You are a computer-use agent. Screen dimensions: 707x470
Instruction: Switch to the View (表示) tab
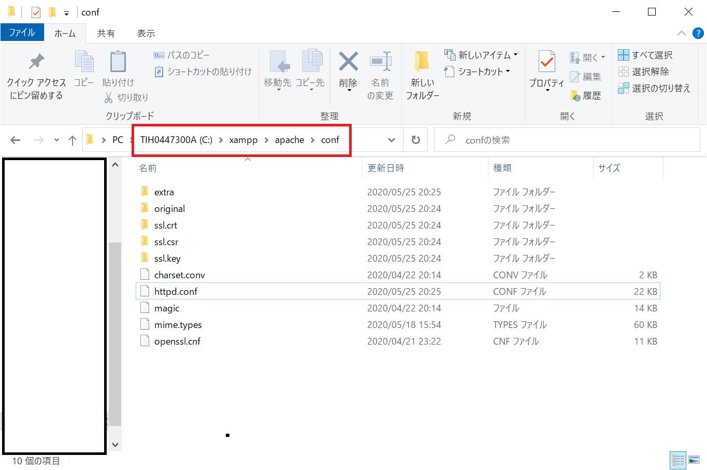click(146, 34)
